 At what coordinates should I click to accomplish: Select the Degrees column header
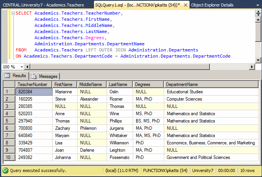pos(148,84)
